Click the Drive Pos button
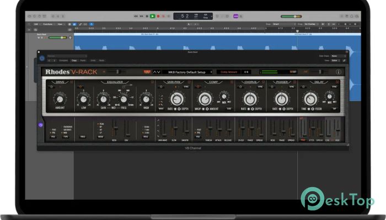The width and height of the screenshot is (386, 220). click(53, 137)
